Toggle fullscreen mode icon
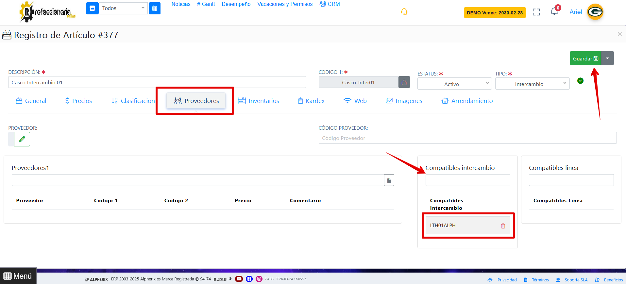This screenshot has width=626, height=284. [536, 12]
